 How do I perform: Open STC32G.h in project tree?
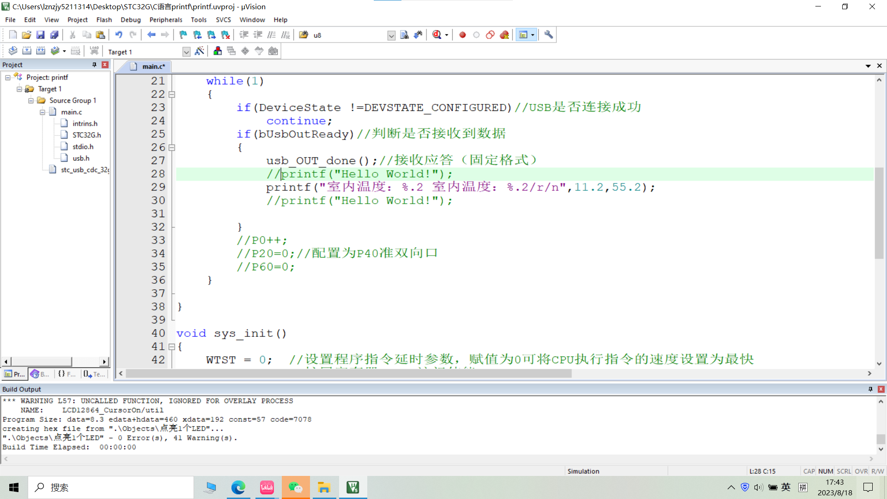pyautogui.click(x=86, y=135)
